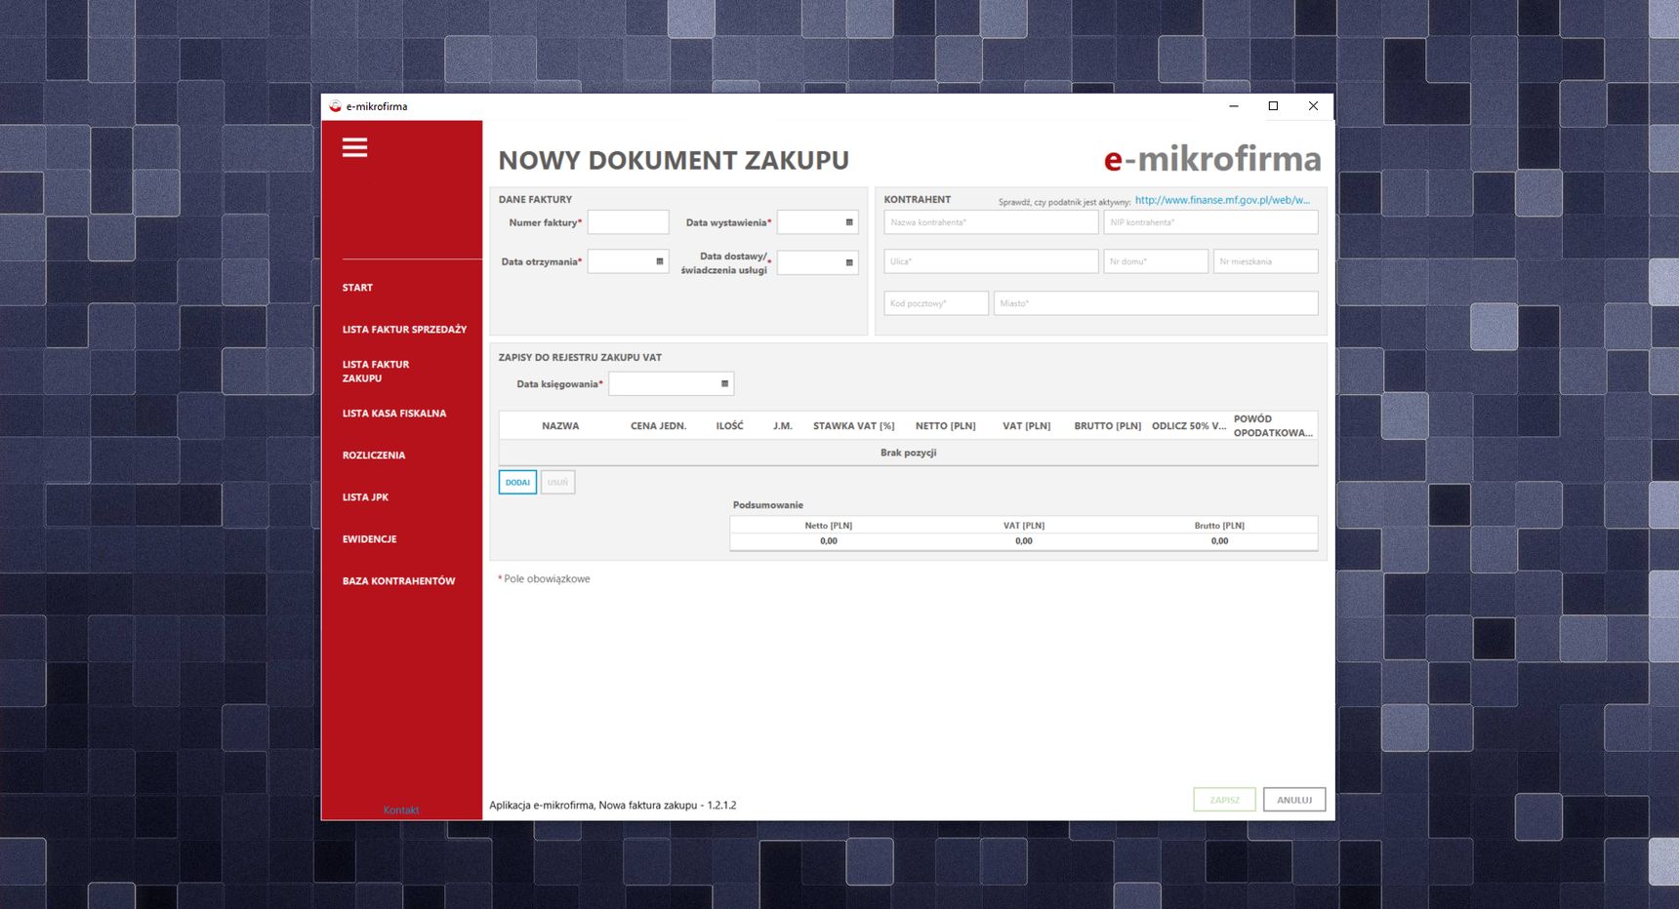Open the finanse.mf.gov.pl taxpayer check link
Viewport: 1679px width, 909px height.
[1222, 200]
